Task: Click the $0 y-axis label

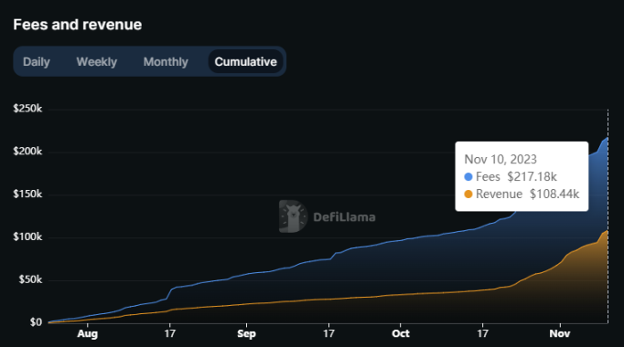Action: tap(36, 322)
